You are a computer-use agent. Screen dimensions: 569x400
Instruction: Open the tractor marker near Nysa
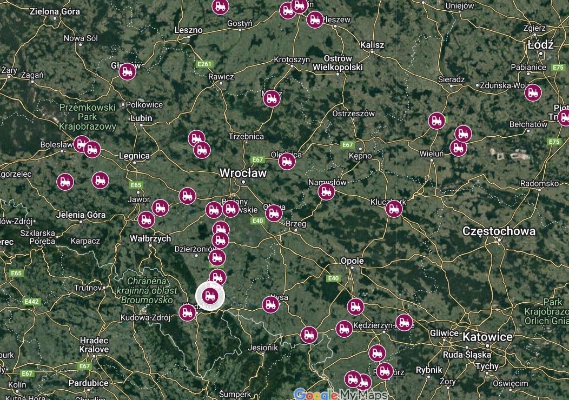271,304
